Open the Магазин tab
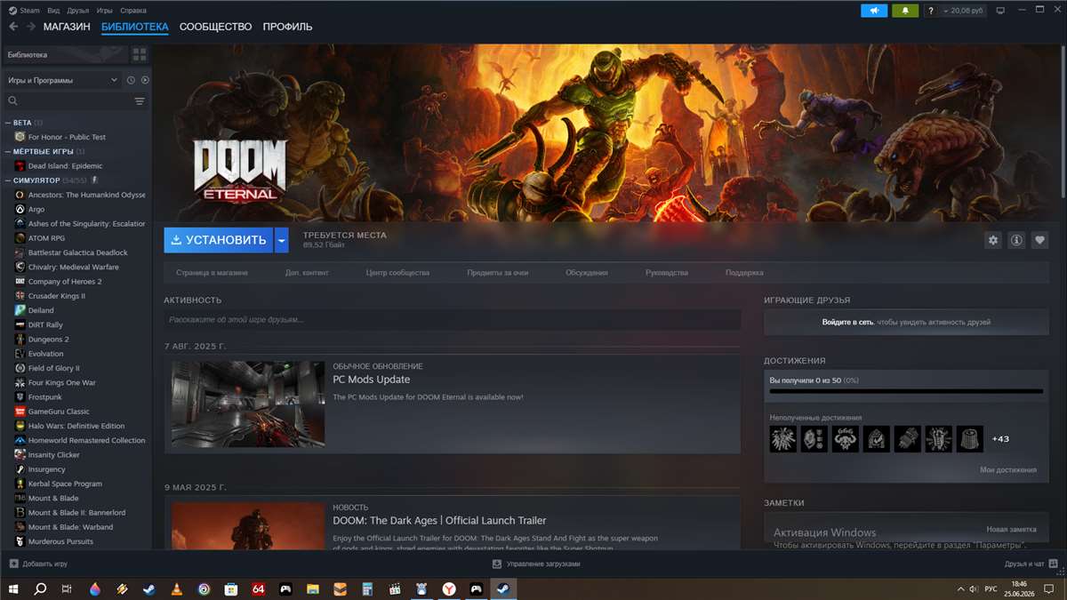Viewport: 1067px width, 600px height. 67,27
